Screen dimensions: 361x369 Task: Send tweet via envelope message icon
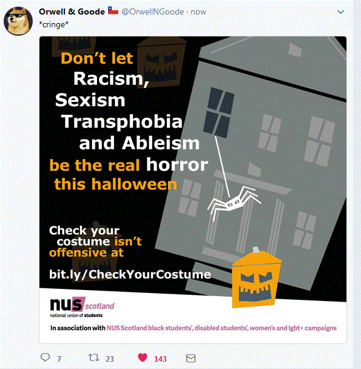(x=191, y=359)
